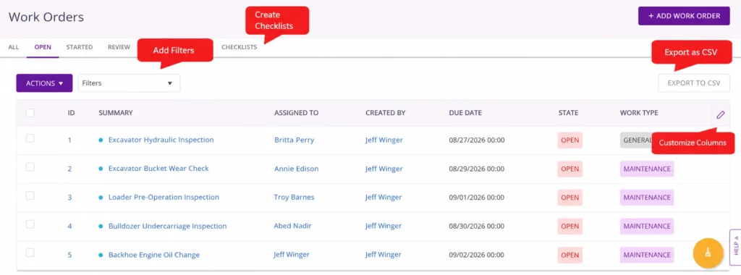
Task: Check the box for Excavator Bucket Wear Check
Action: point(30,166)
